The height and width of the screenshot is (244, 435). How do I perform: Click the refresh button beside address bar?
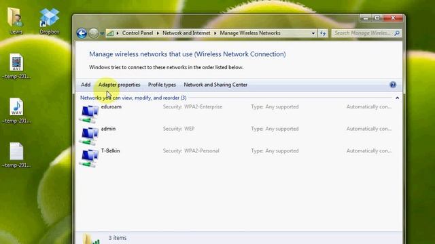(x=323, y=33)
